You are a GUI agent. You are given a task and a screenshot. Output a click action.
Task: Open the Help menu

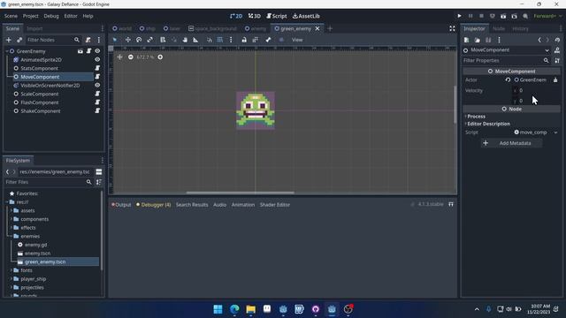coord(88,16)
